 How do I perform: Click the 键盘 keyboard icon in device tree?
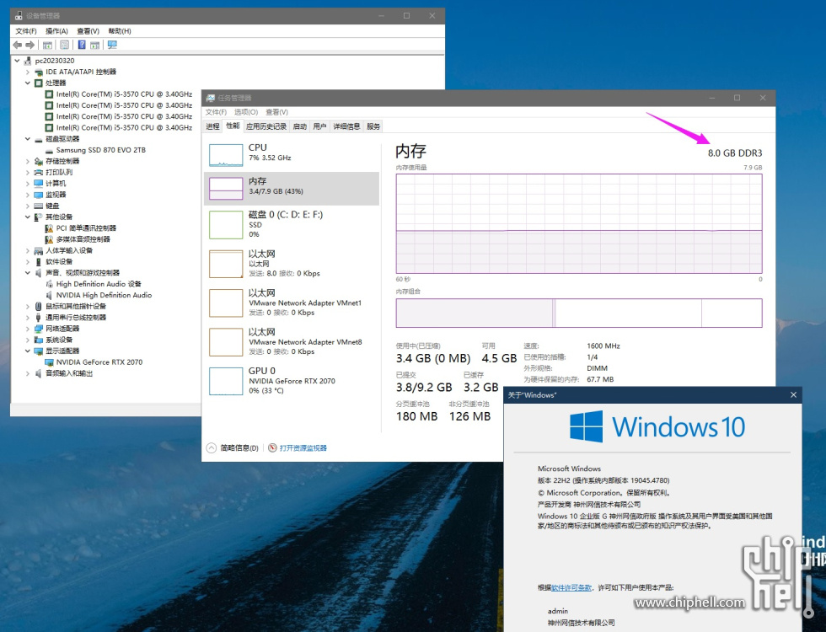coord(39,206)
